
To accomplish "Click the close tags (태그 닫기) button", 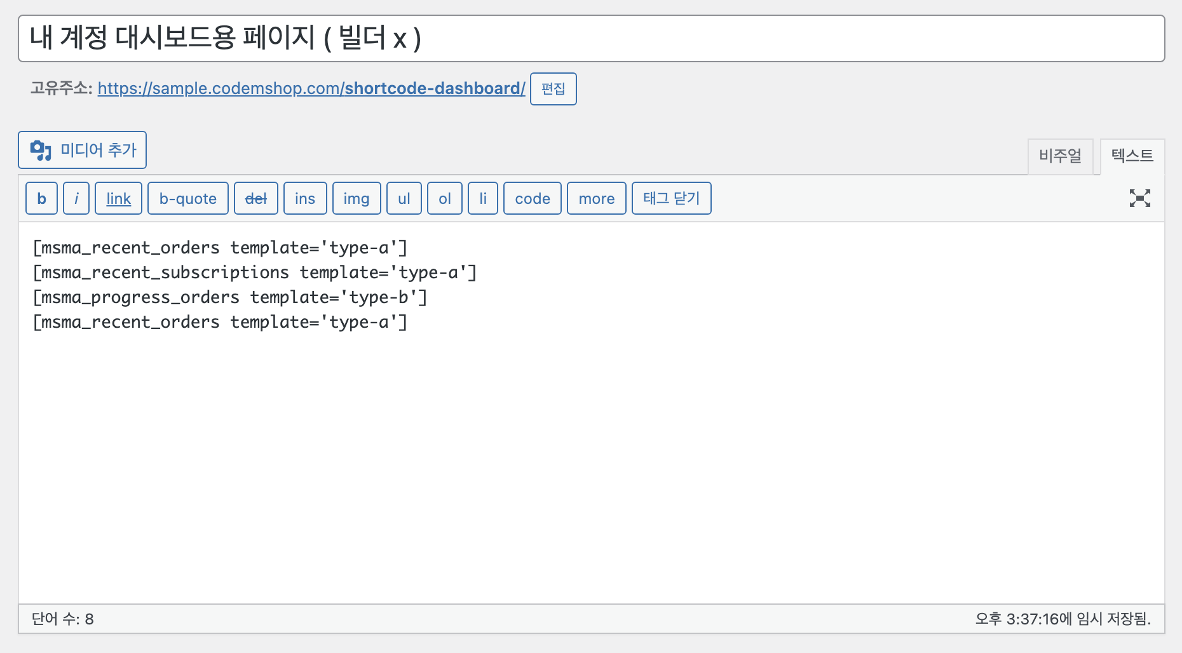I will [671, 198].
